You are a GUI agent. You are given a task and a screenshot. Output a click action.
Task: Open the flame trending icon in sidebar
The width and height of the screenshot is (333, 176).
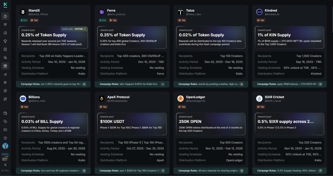(x=5, y=16)
